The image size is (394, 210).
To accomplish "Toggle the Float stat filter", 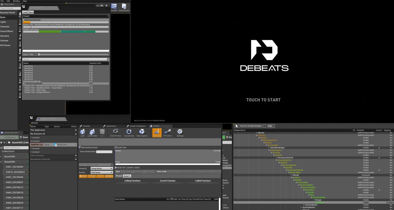I will pos(92,176).
